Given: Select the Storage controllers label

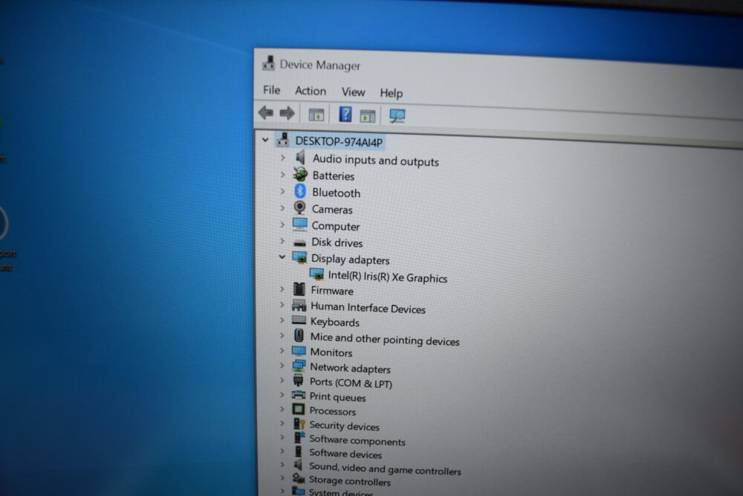Looking at the screenshot, I should point(350,481).
